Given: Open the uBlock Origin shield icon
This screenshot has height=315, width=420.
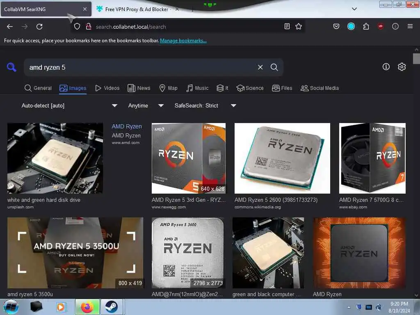Looking at the screenshot, I should coord(380,26).
